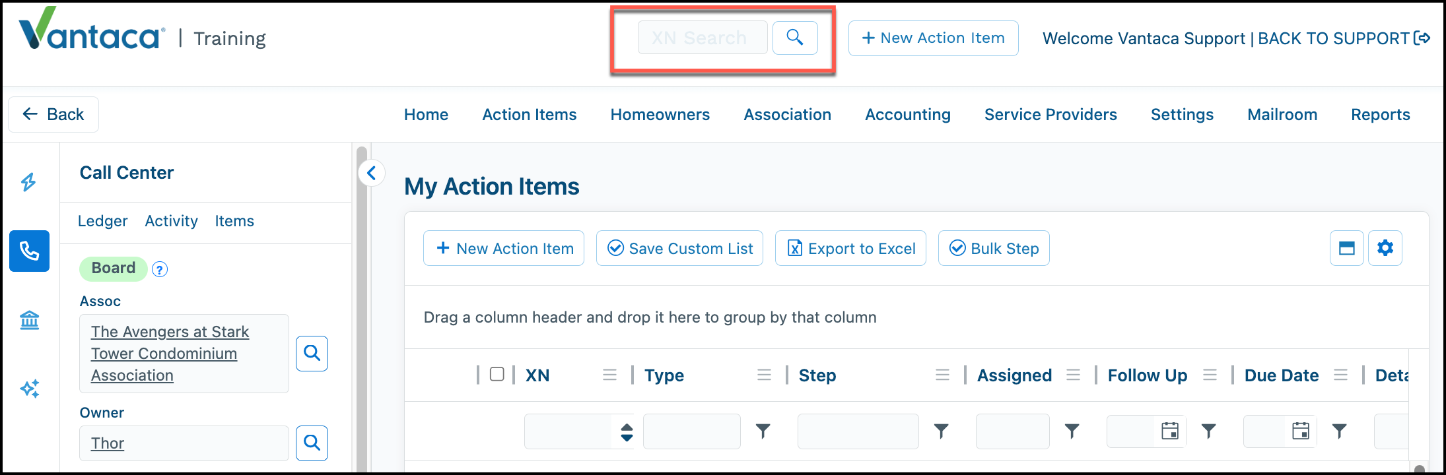Viewport: 1446px width, 475px height.
Task: Click the Owner lookup magnifier button
Action: 312,443
